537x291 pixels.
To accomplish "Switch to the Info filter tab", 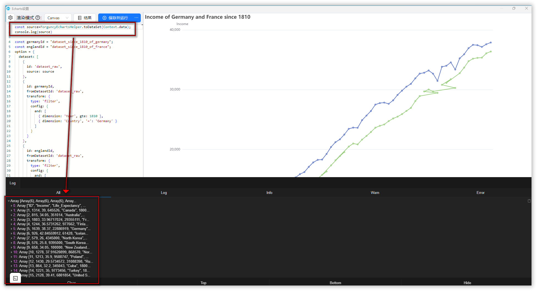I will (269, 193).
